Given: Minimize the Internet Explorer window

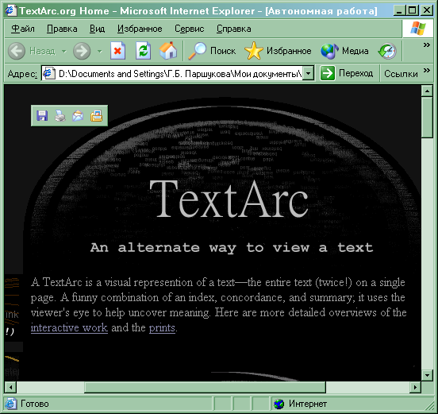Looking at the screenshot, I should (399, 10).
